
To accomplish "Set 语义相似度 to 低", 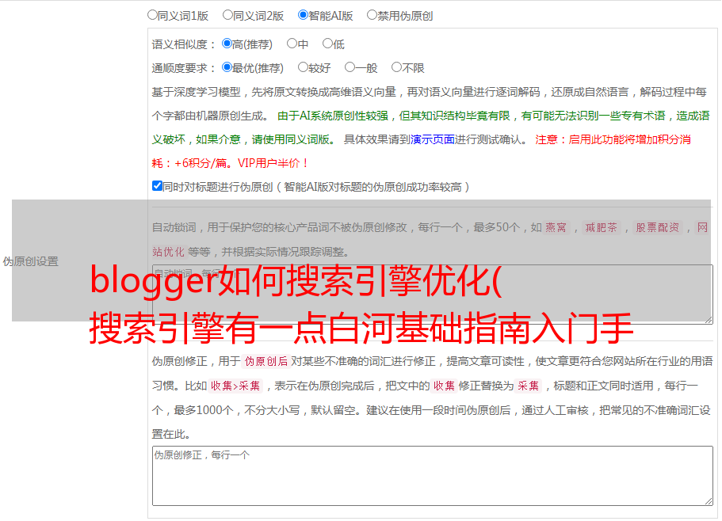I will [x=327, y=44].
